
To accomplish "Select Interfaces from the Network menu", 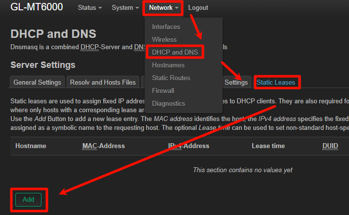I will point(166,27).
